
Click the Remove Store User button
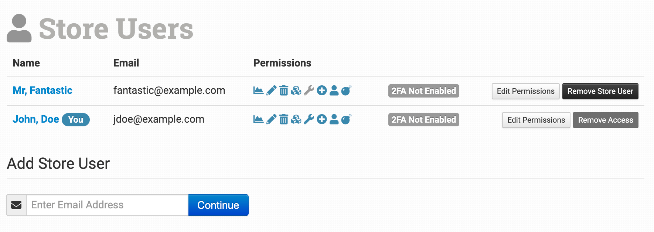pos(600,91)
